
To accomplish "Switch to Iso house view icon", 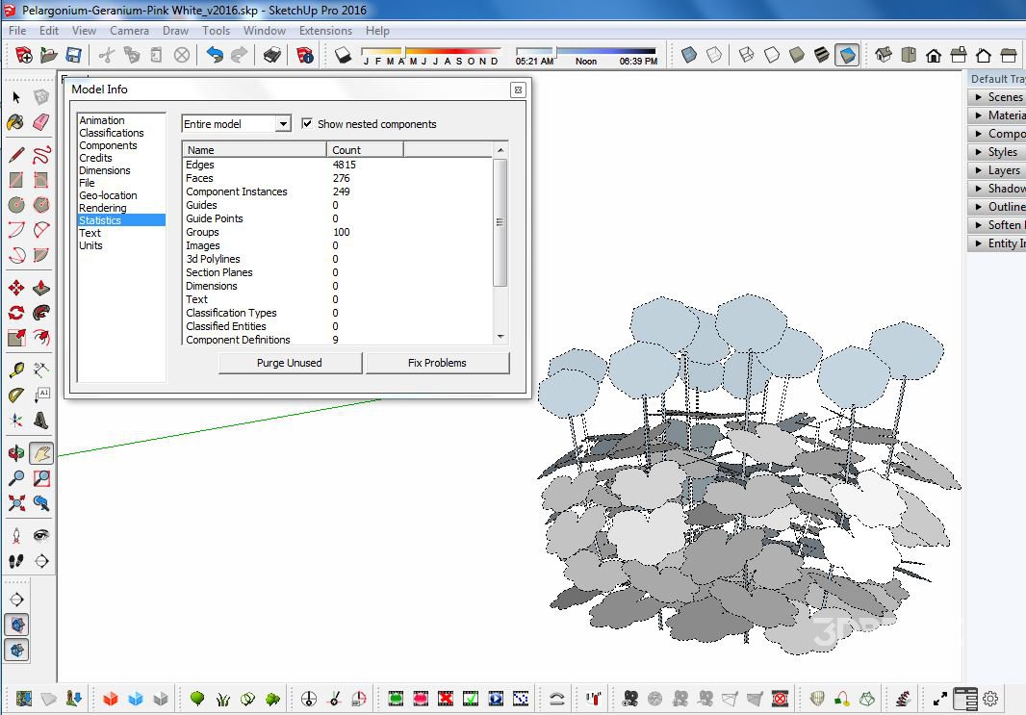I will pos(884,55).
